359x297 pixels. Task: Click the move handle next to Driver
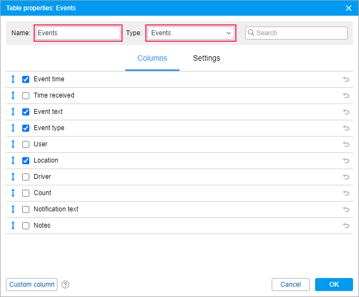[x=13, y=177]
